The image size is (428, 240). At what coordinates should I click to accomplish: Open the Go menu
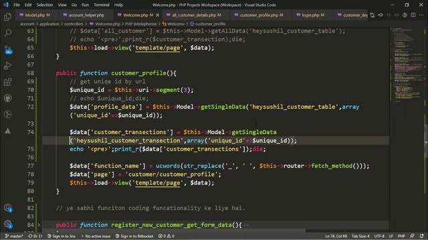tap(74, 5)
